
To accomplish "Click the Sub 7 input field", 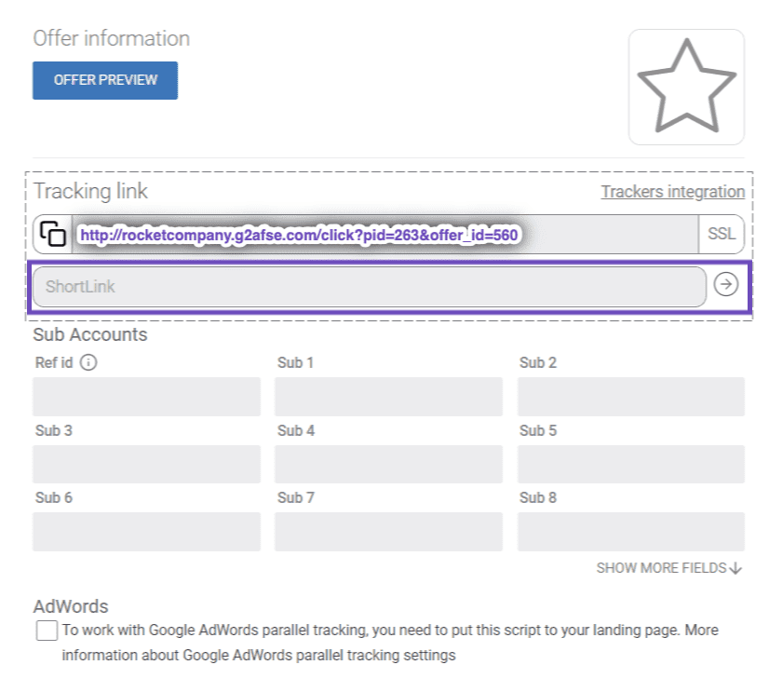I will click(x=388, y=531).
